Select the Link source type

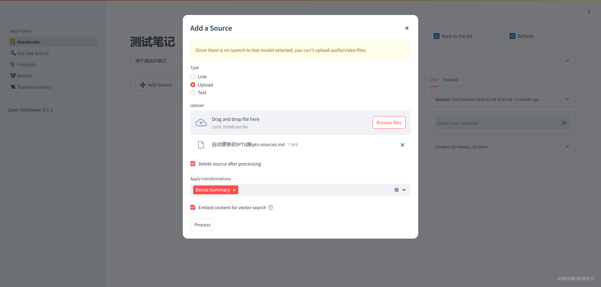[x=193, y=77]
